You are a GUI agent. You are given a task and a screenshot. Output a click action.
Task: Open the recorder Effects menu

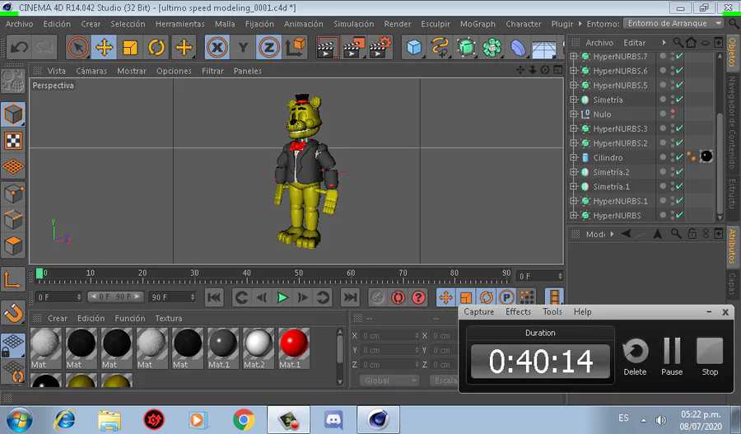coord(518,311)
